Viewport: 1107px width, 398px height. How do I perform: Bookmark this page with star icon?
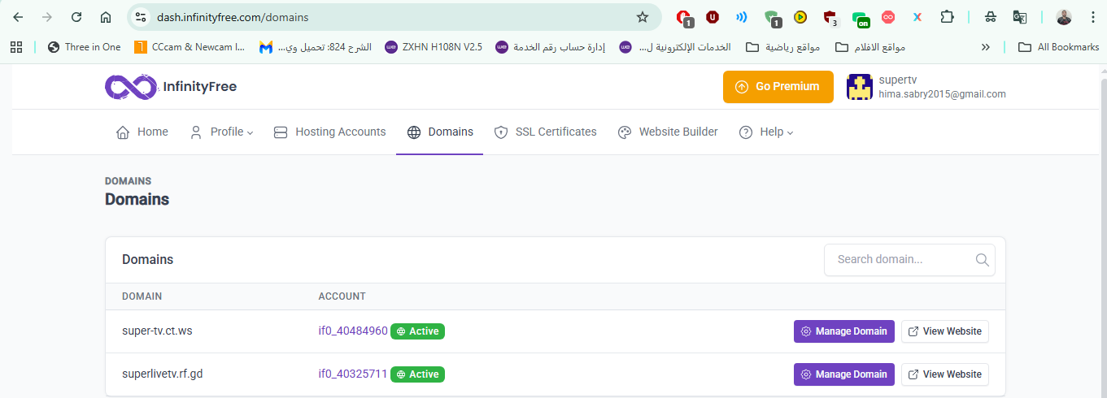(x=643, y=17)
